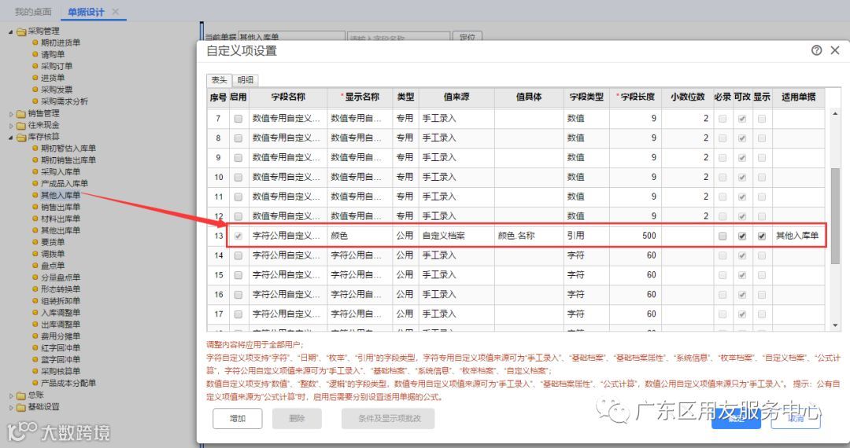The image size is (850, 448).
Task: Click 条件及显示项批改 button
Action: coord(388,418)
